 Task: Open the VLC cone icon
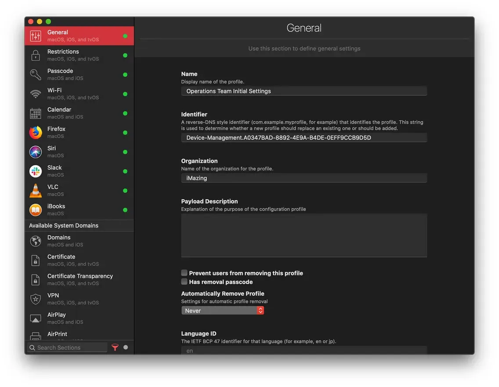click(x=36, y=190)
